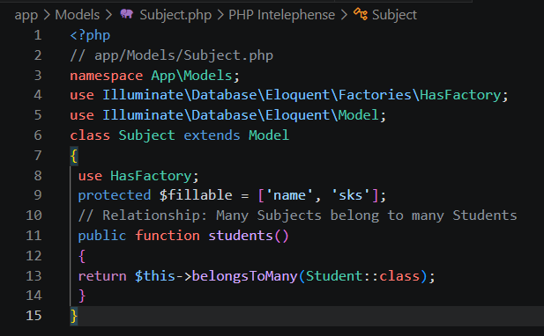Click the 'belongsToMany' method call
This screenshot has width=544, height=336.
(244, 276)
